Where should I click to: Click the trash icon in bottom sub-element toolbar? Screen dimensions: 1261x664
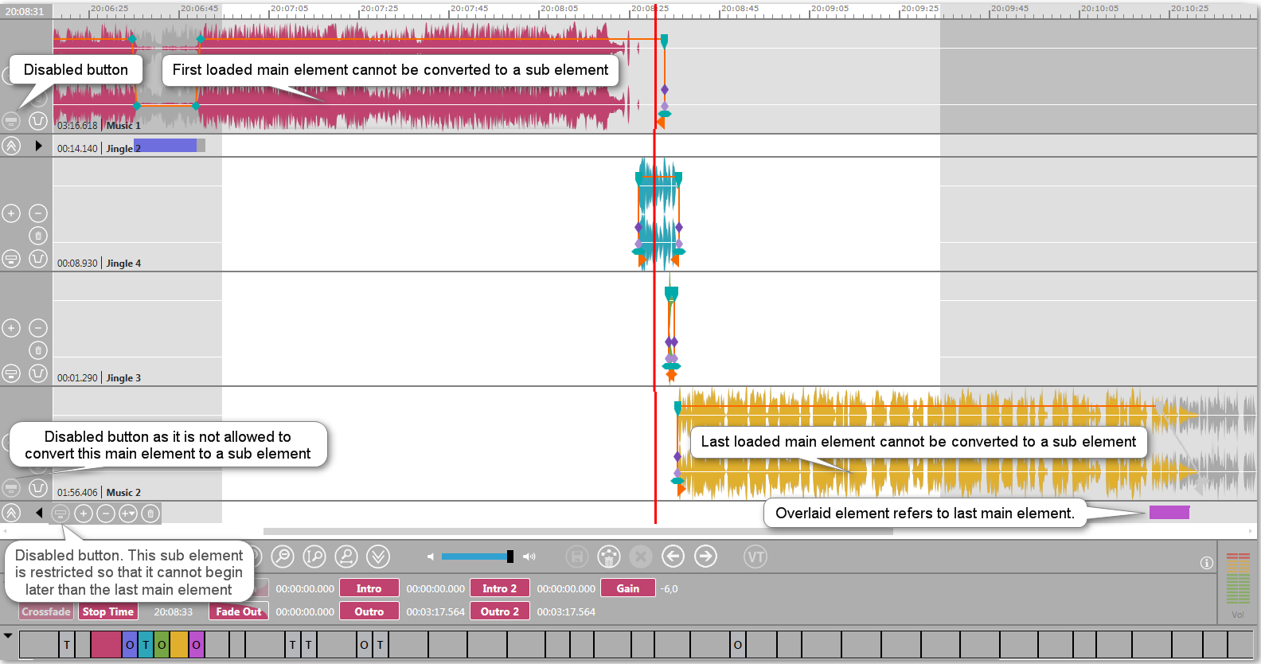click(150, 514)
